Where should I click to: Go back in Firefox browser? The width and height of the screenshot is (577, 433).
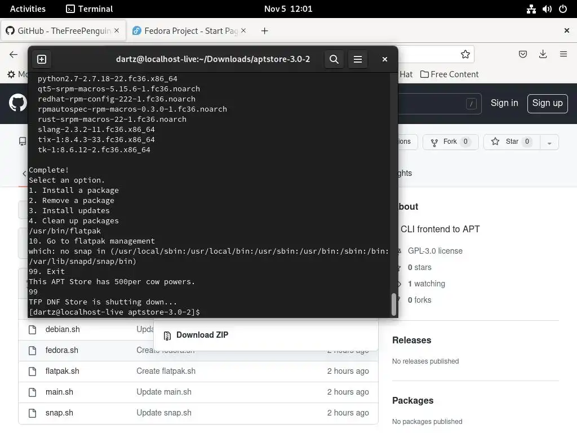pyautogui.click(x=14, y=55)
